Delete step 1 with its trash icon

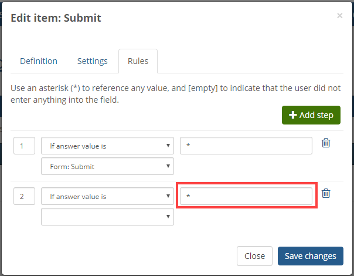coord(326,143)
